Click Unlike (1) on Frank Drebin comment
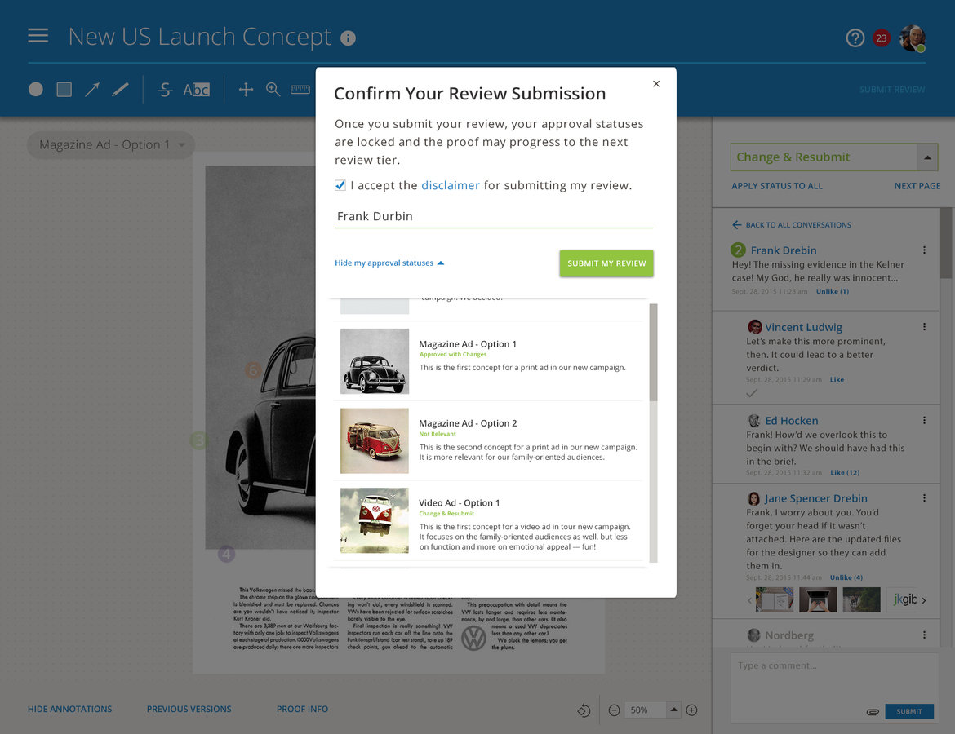This screenshot has height=734, width=955. 833,291
